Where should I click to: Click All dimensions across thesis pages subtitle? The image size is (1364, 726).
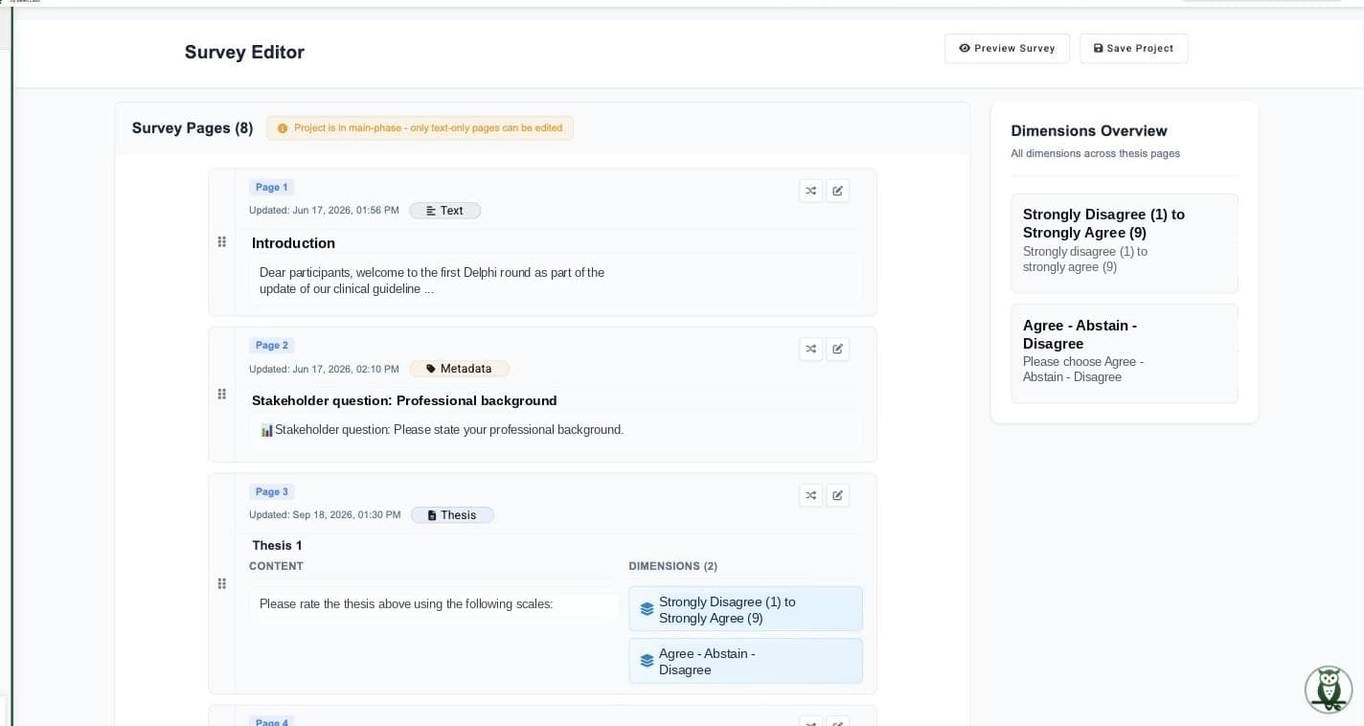[x=1095, y=153]
